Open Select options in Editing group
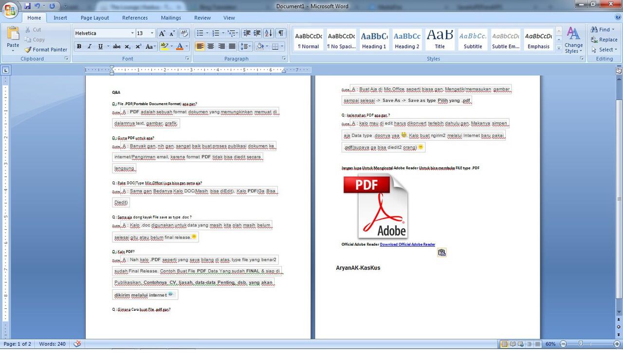The image size is (623, 353). [604, 50]
